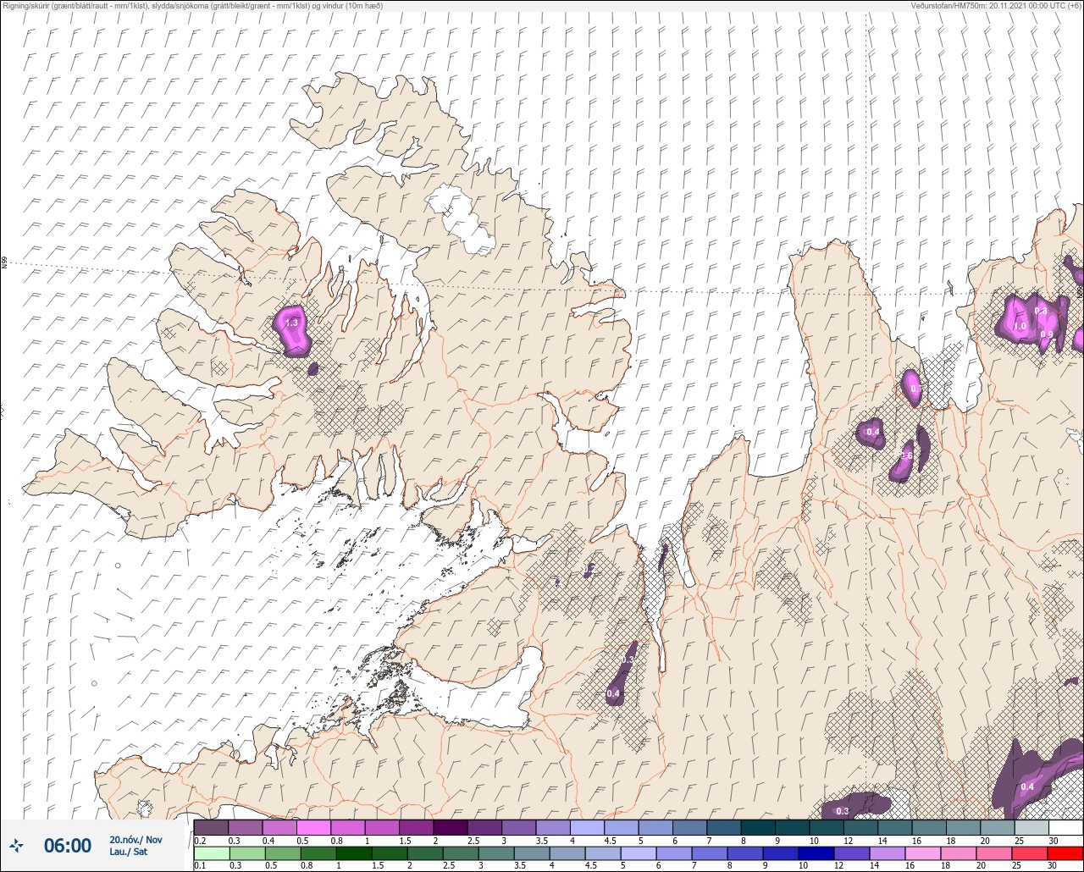
Task: Pick the dark plum 0.2 swatch in the top legend row
Action: point(211,827)
